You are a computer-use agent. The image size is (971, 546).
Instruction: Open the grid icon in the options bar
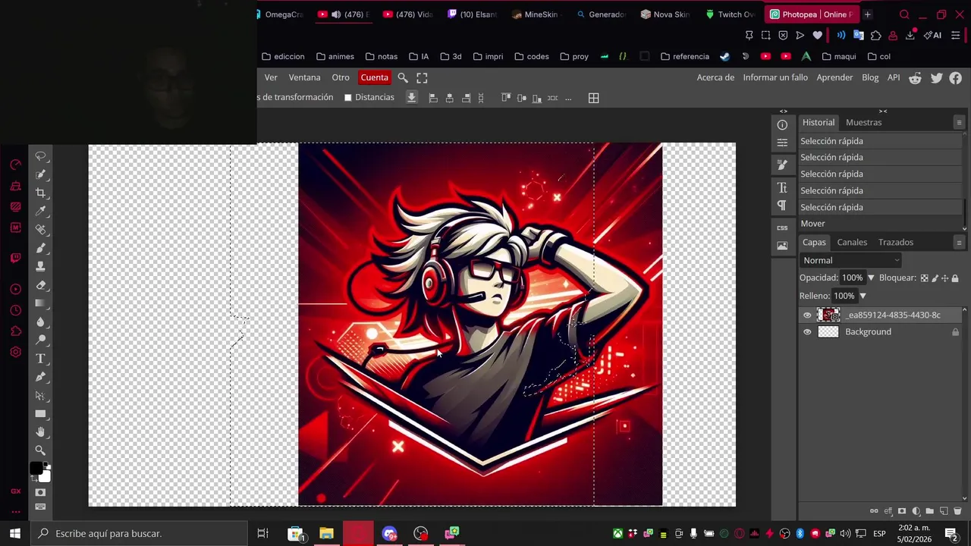(594, 98)
